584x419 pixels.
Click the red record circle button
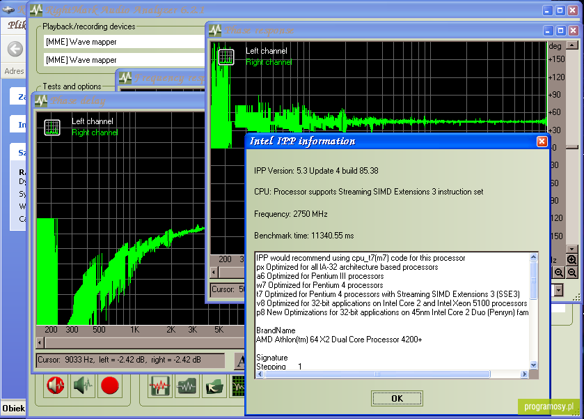[x=110, y=385]
